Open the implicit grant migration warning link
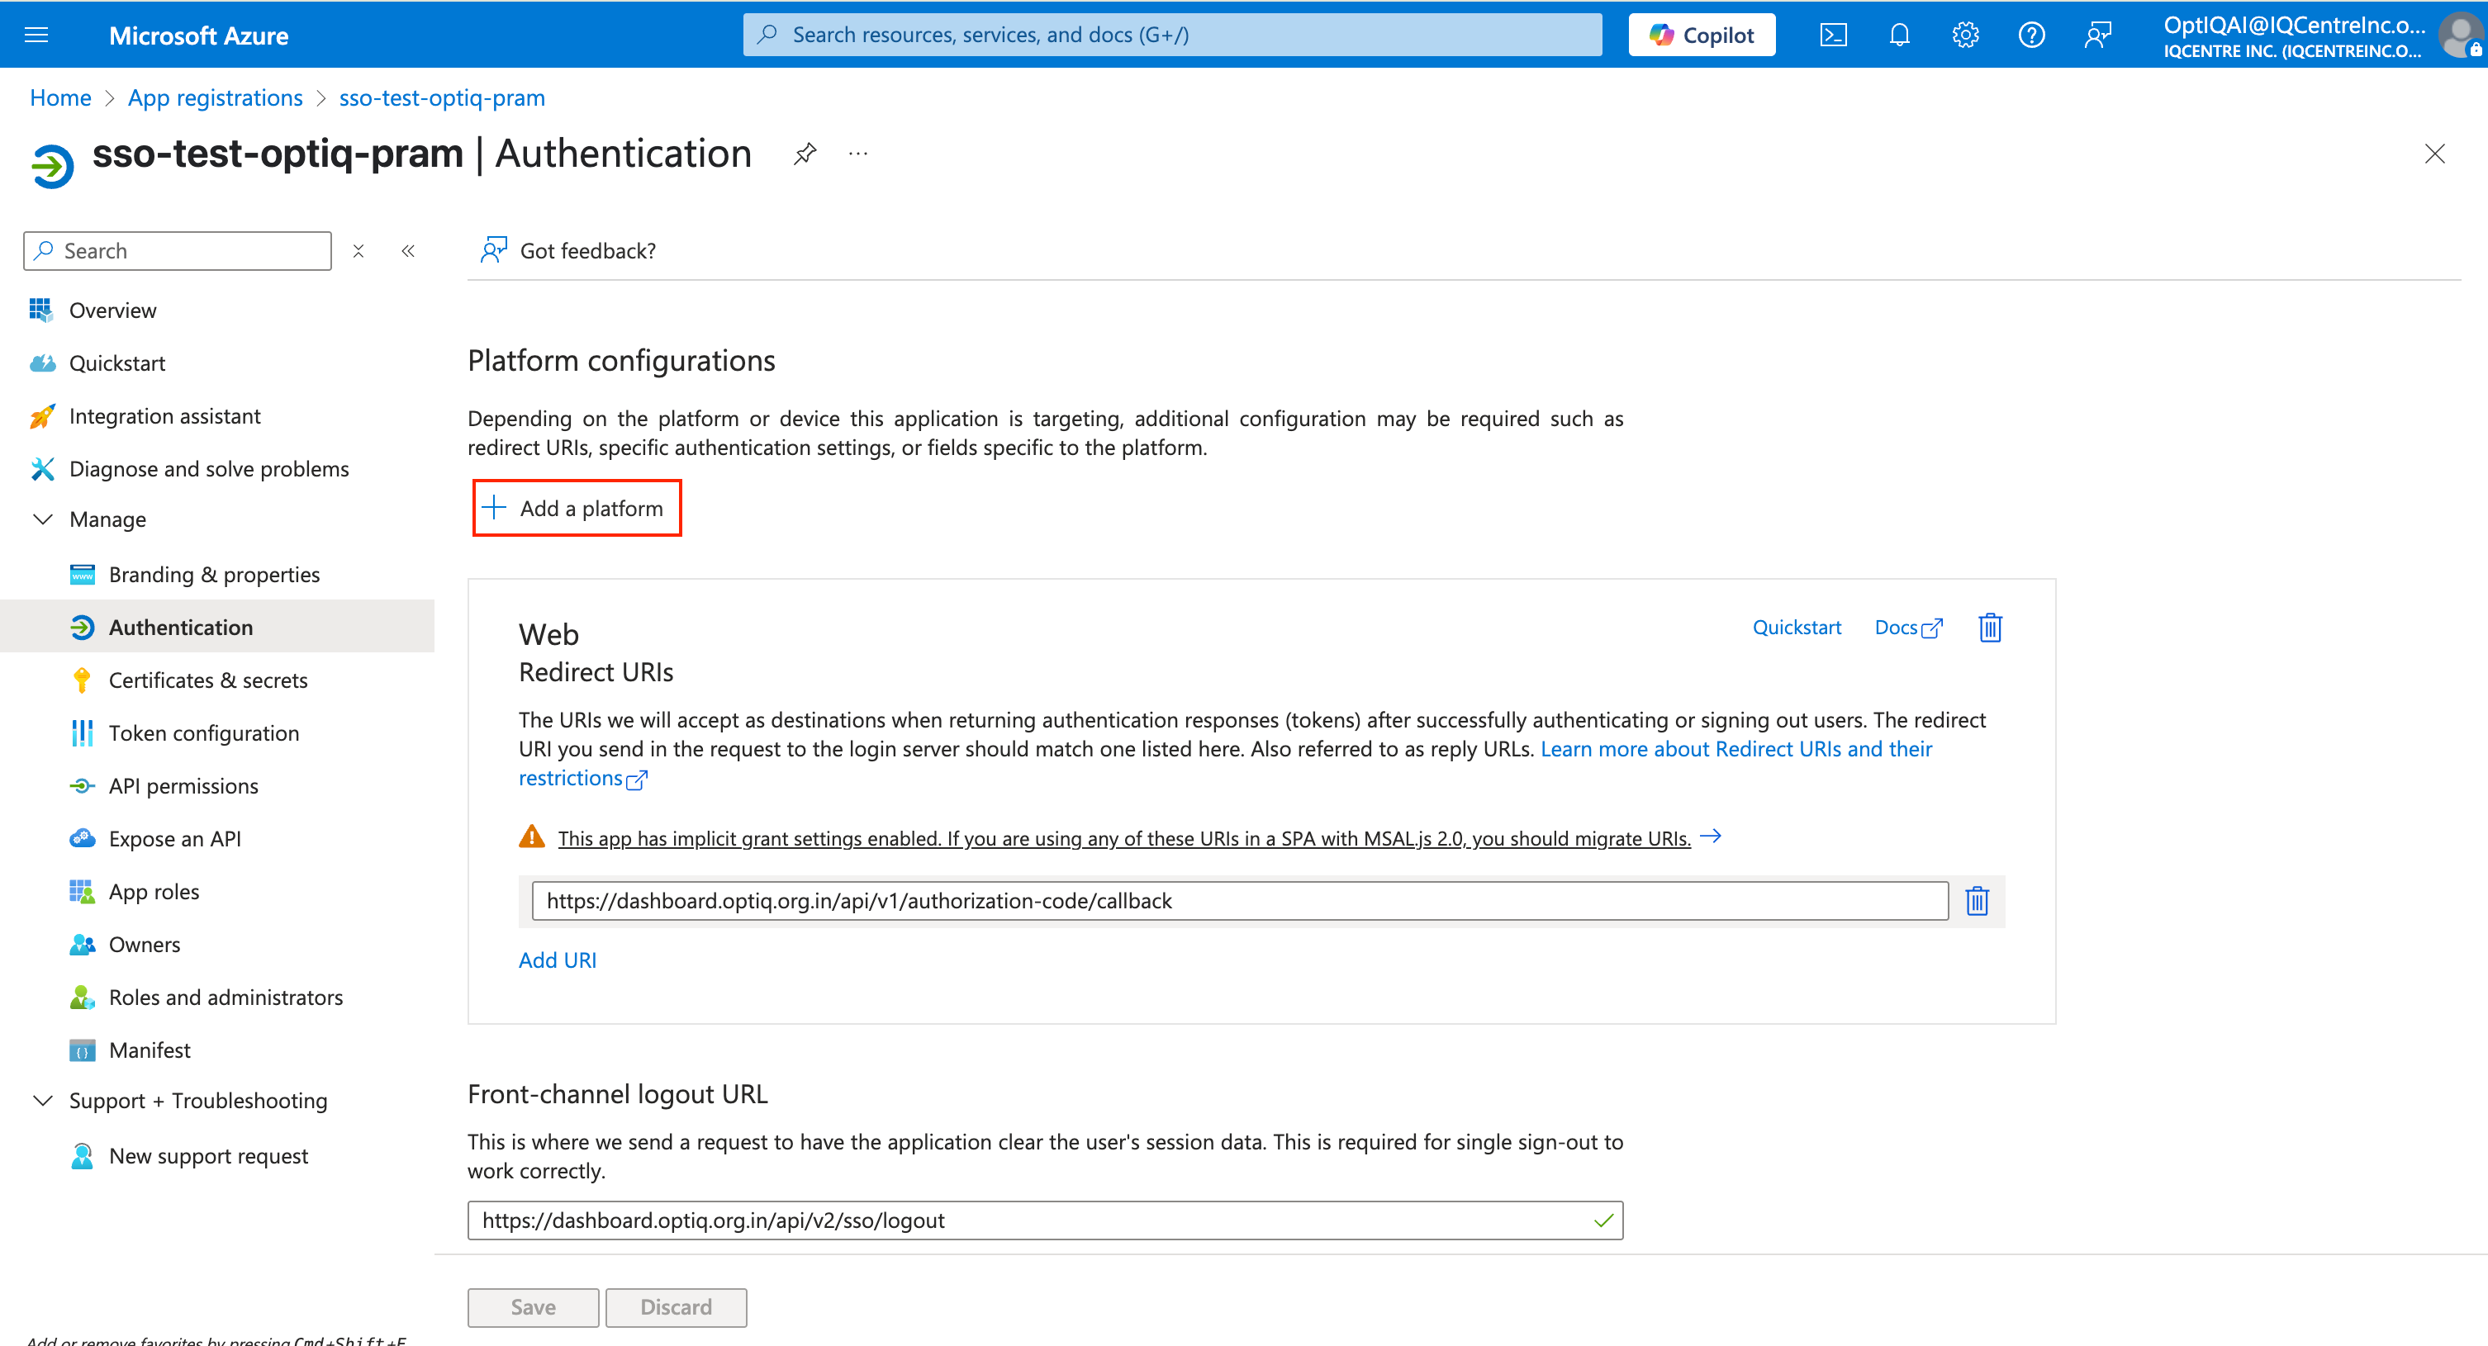 point(1124,838)
